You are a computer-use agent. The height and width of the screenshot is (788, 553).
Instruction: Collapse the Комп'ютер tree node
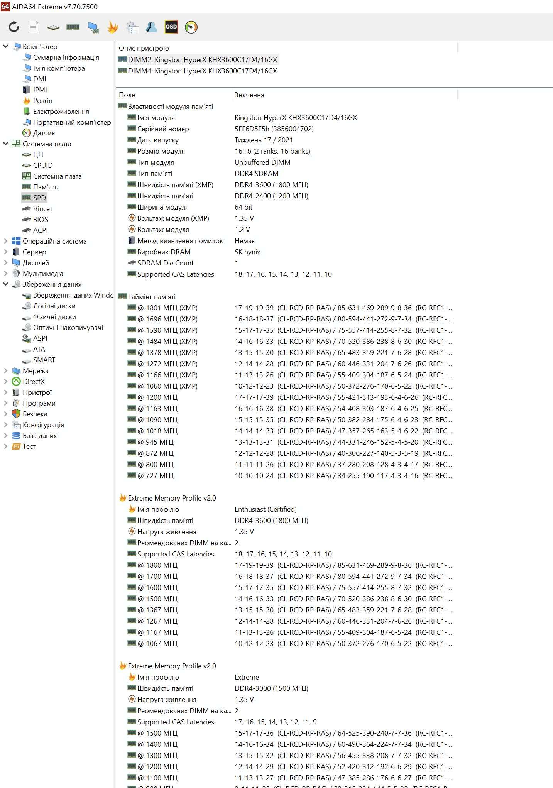click(5, 46)
